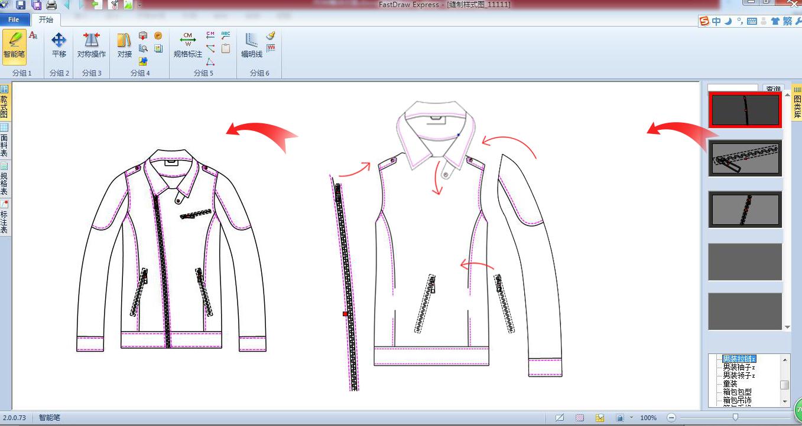The image size is (802, 426).
Task: Click the library tree scrollbar thumb
Action: coord(785,385)
